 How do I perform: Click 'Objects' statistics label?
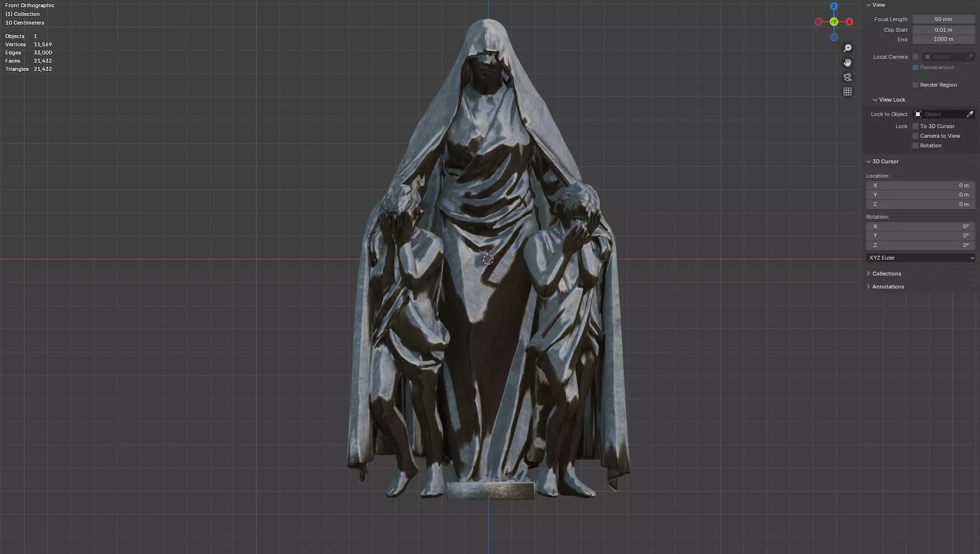pos(15,36)
